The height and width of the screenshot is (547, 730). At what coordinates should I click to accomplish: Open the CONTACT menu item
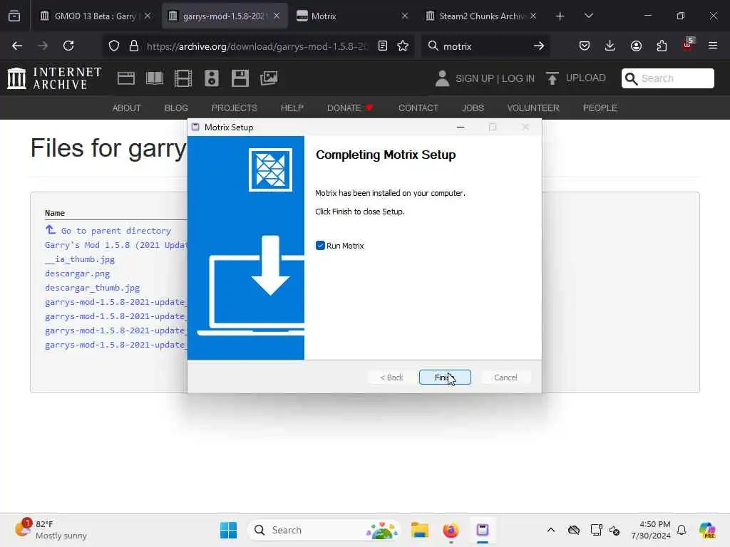tap(418, 108)
